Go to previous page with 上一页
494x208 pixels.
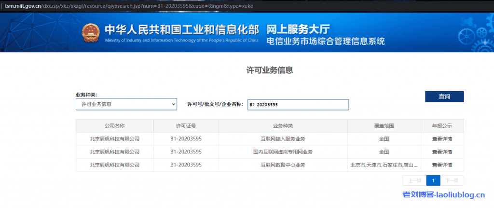pos(414,180)
